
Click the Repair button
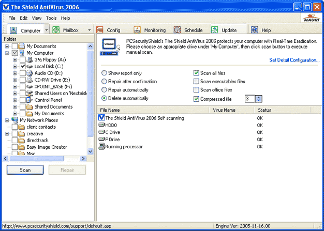coord(67,170)
